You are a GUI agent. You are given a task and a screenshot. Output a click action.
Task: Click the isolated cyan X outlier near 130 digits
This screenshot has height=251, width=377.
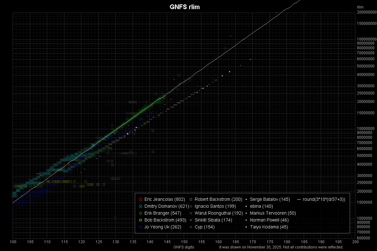(x=115, y=218)
